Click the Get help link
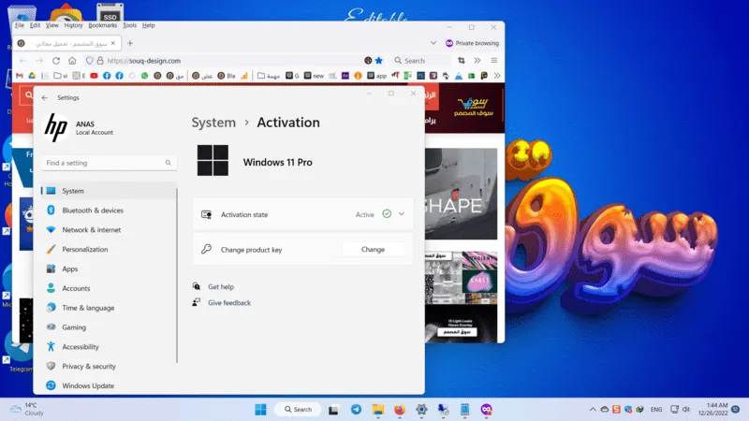Screen dimensions: 749x421 [x=221, y=287]
